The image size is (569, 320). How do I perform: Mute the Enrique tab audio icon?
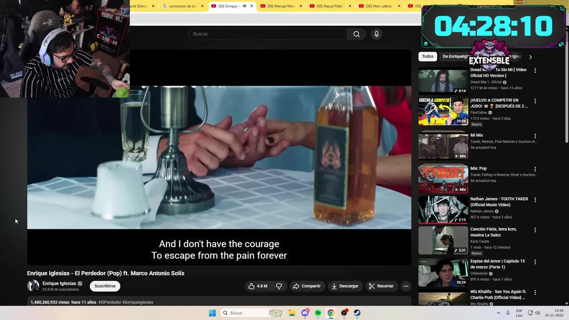click(244, 6)
